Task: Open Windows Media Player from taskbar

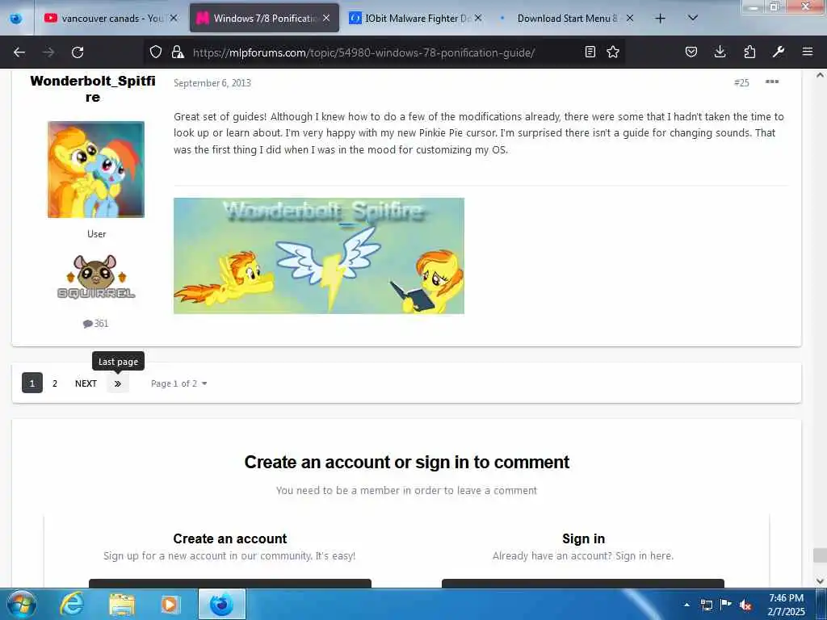Action: (170, 604)
